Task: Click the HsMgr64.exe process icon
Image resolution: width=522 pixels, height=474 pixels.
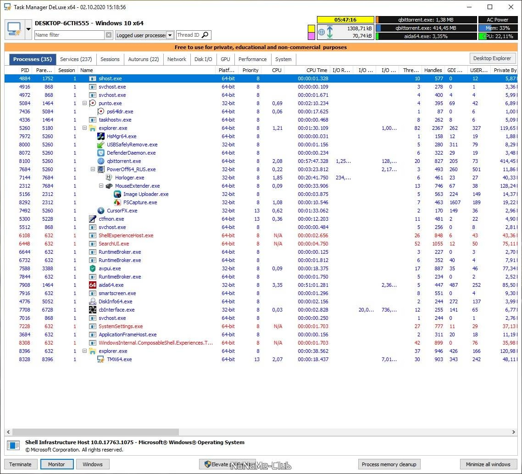Action: click(x=101, y=136)
